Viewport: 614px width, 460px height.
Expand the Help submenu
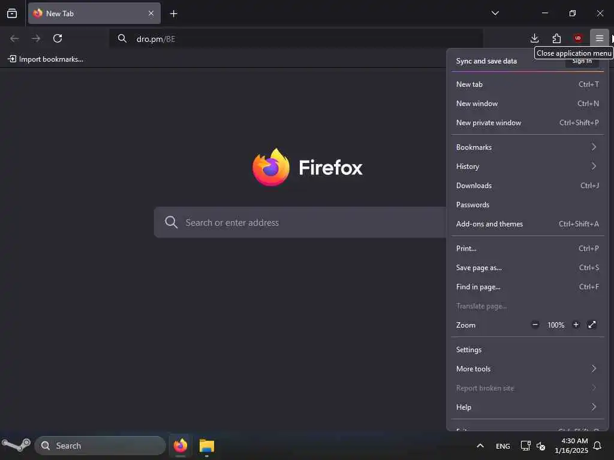click(x=528, y=407)
